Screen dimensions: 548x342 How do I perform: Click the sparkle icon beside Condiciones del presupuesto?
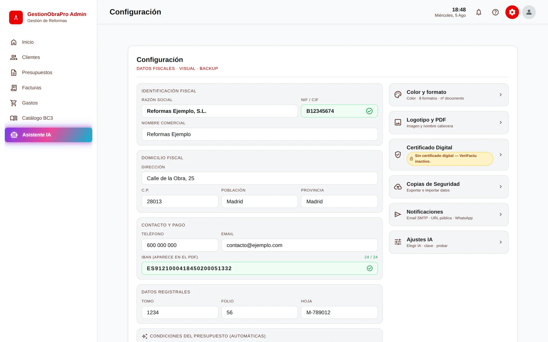[x=145, y=336]
